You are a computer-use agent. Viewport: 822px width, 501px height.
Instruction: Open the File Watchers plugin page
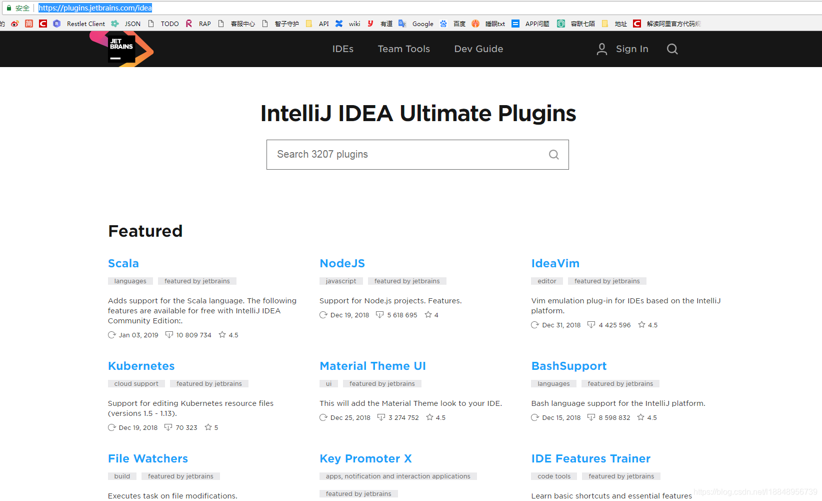(x=148, y=458)
